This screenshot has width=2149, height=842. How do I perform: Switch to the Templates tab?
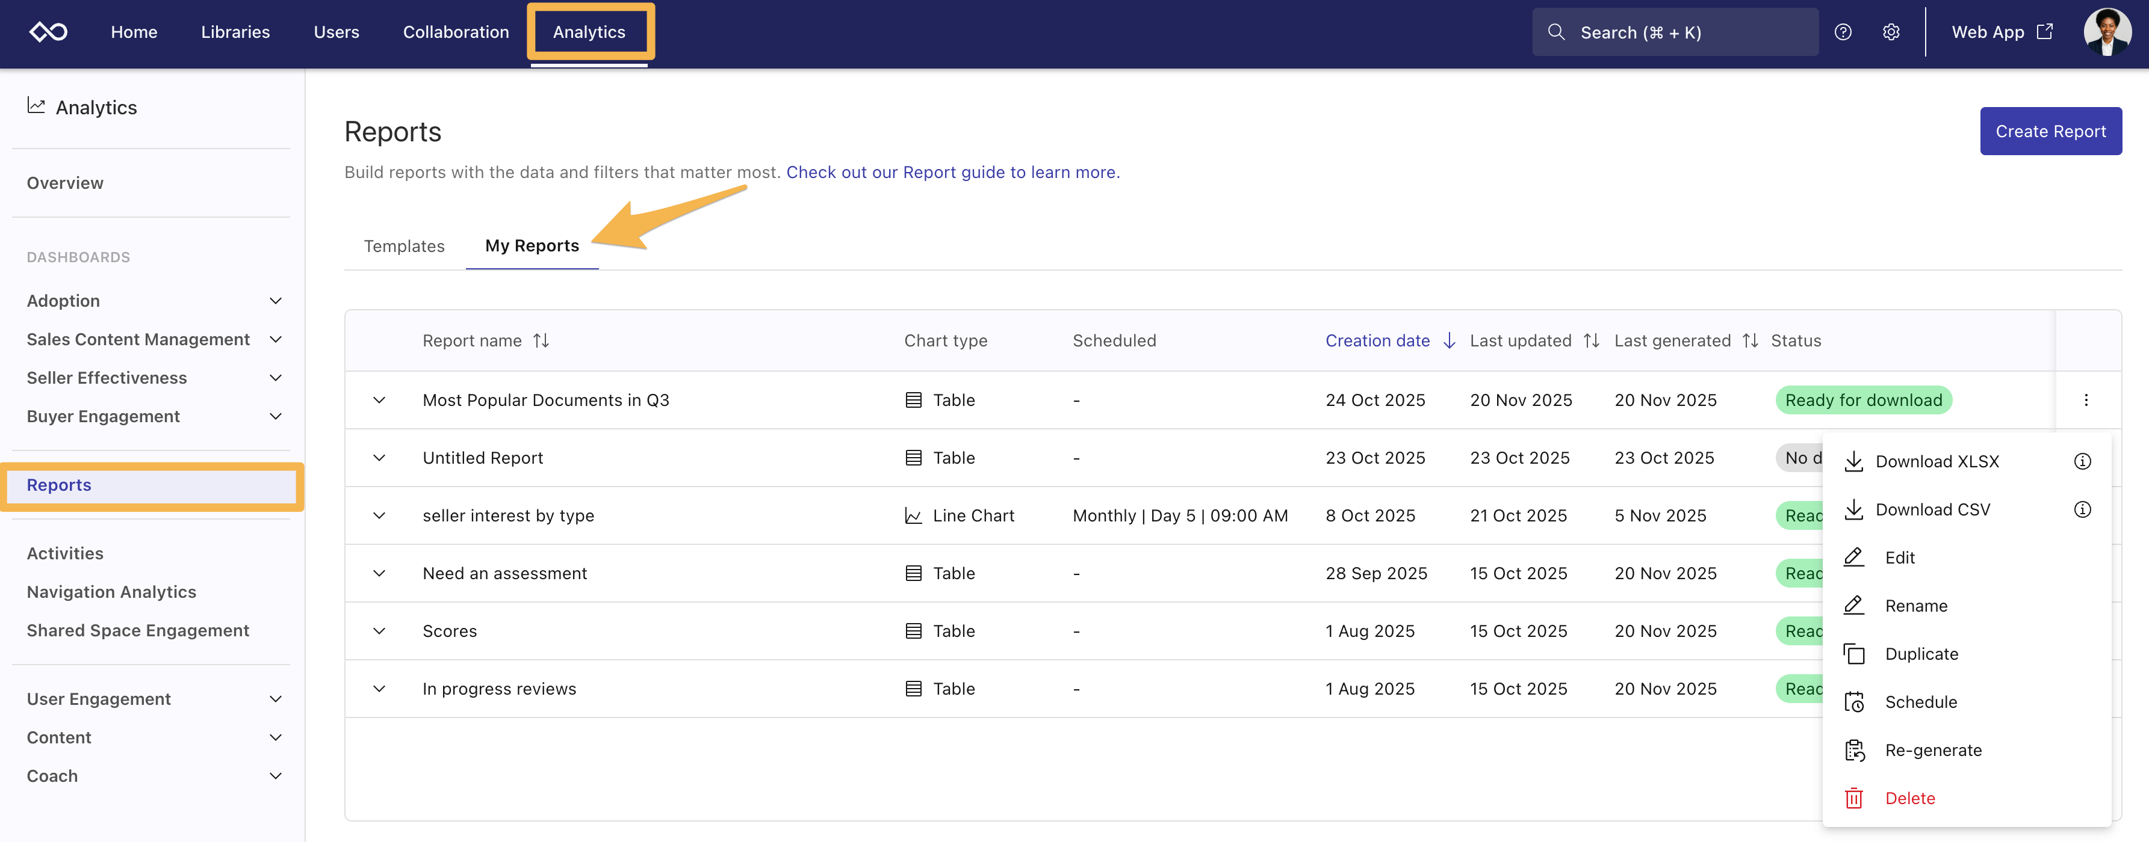pyautogui.click(x=404, y=246)
